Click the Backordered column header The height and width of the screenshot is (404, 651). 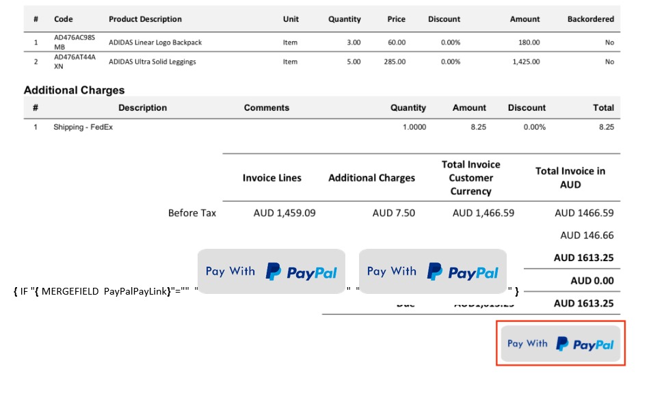[x=590, y=19]
